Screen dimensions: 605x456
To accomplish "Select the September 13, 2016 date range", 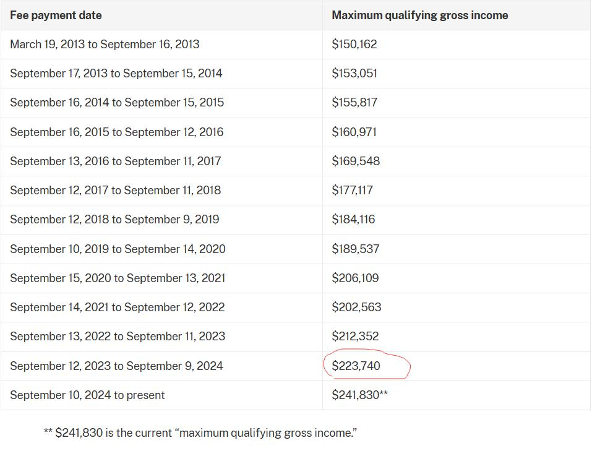I will [x=115, y=161].
